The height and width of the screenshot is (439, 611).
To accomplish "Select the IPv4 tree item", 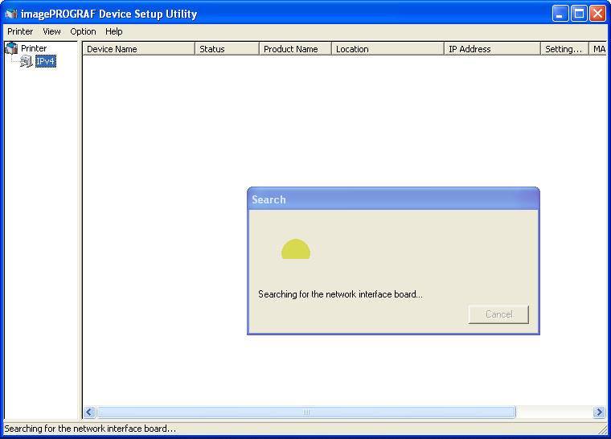I will coord(46,61).
